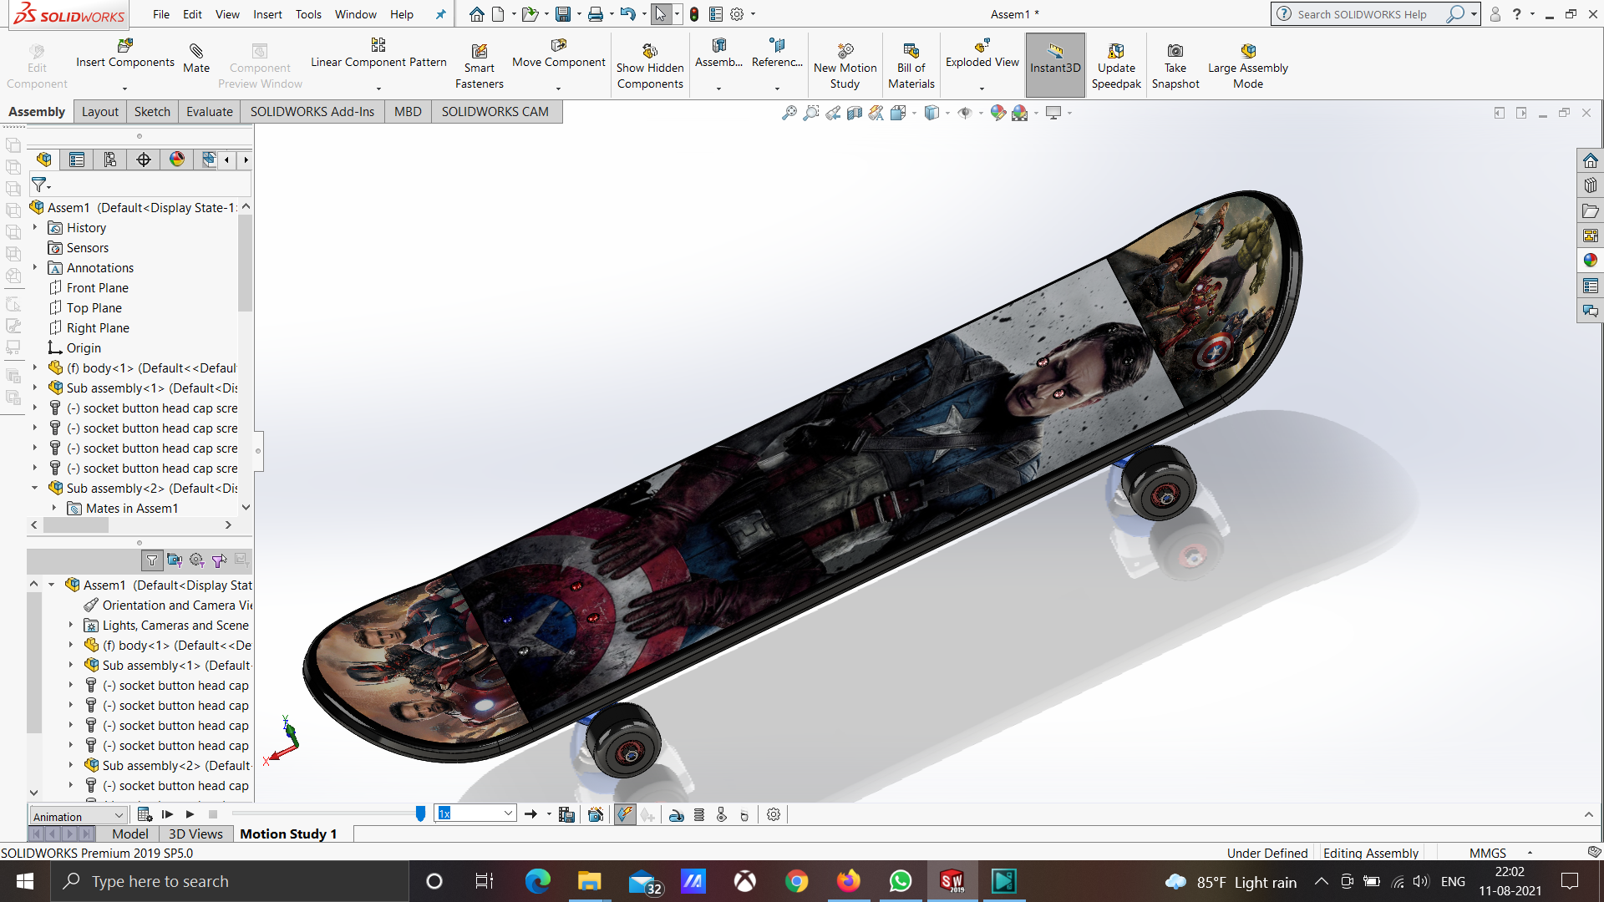
Task: Click the Smart Fasteners tool
Action: 479,67
